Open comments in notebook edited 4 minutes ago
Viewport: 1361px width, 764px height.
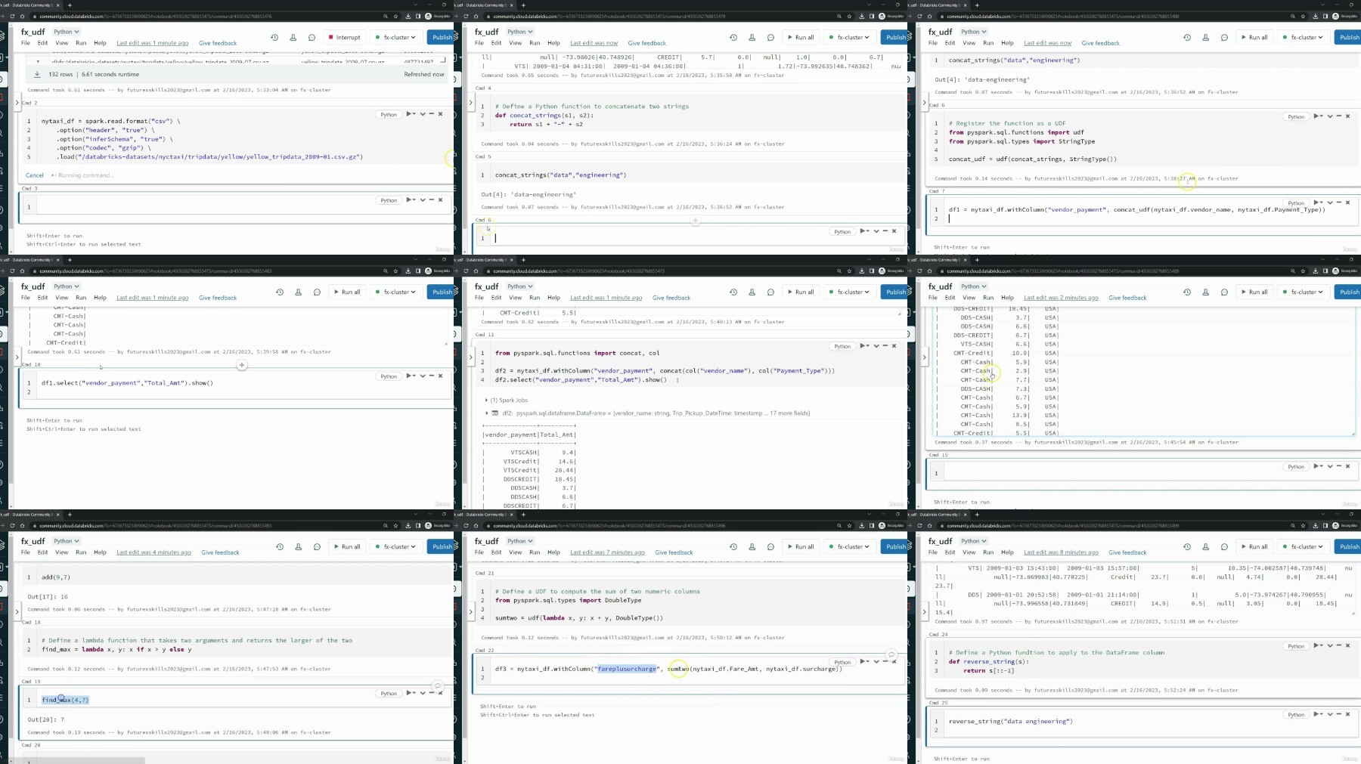[317, 546]
